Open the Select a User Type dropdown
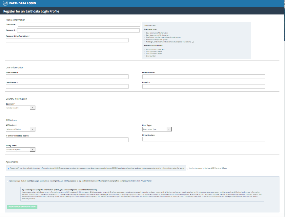The width and height of the screenshot is (285, 217). pos(157,129)
